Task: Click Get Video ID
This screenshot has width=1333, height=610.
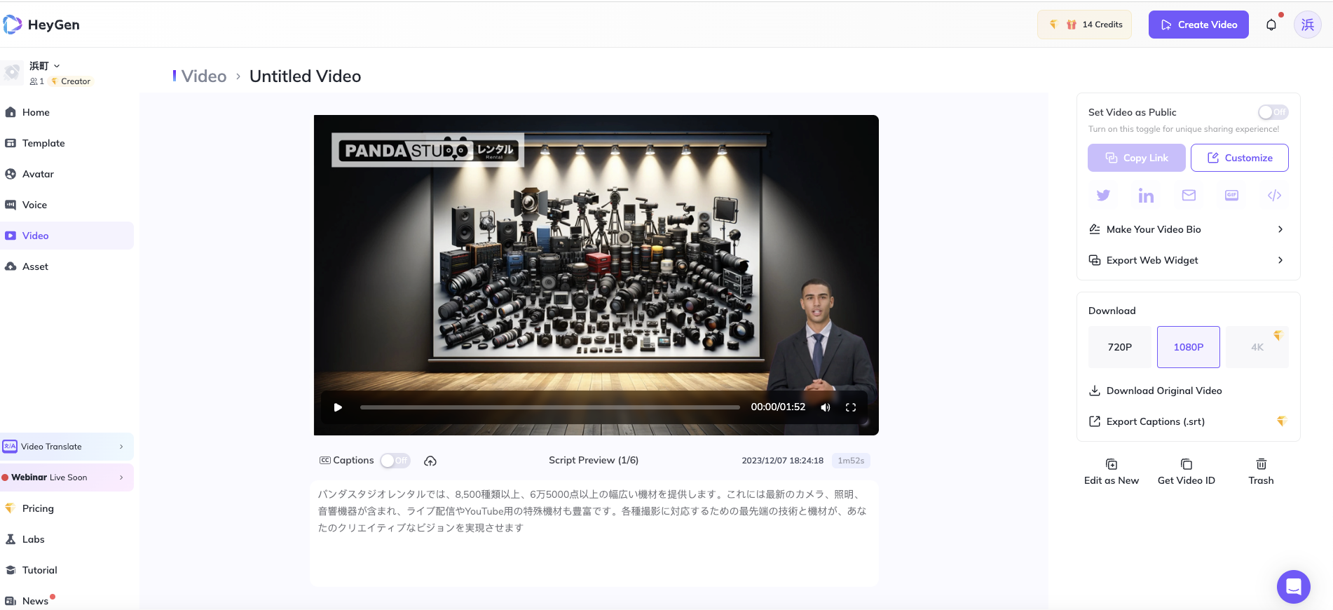Action: [1187, 472]
